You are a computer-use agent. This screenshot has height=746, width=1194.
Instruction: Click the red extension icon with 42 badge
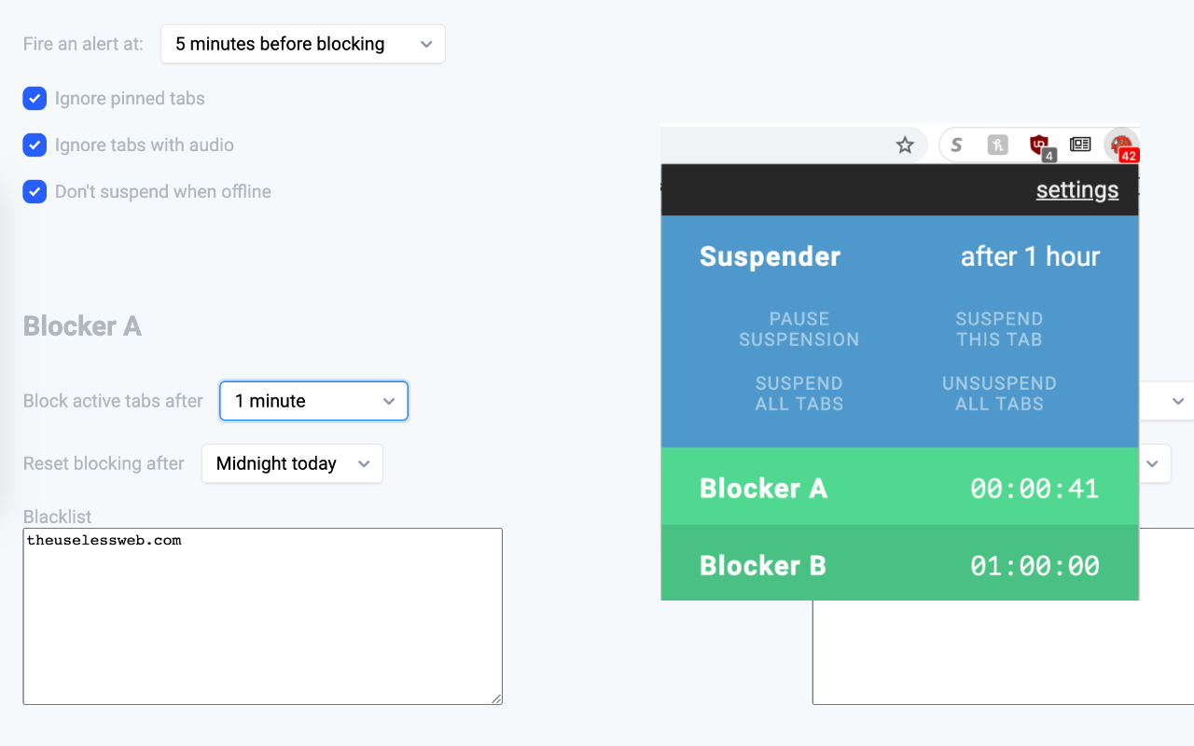pyautogui.click(x=1121, y=145)
